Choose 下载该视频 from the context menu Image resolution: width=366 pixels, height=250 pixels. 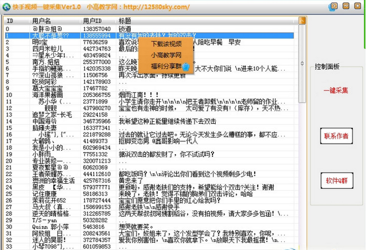166,44
